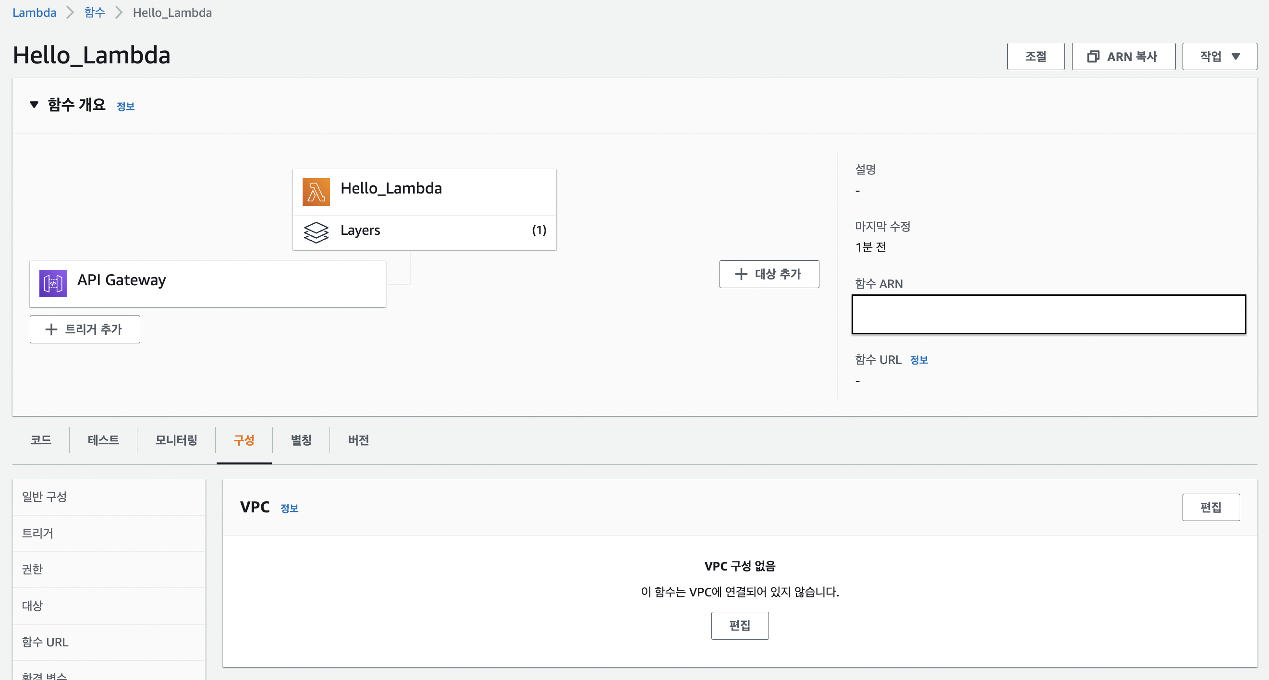Click the Lambda function orange icon
Image resolution: width=1269 pixels, height=680 pixels.
pyautogui.click(x=316, y=192)
